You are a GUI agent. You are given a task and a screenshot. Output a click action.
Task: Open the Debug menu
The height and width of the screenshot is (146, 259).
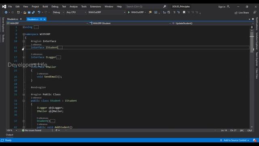point(55,6)
